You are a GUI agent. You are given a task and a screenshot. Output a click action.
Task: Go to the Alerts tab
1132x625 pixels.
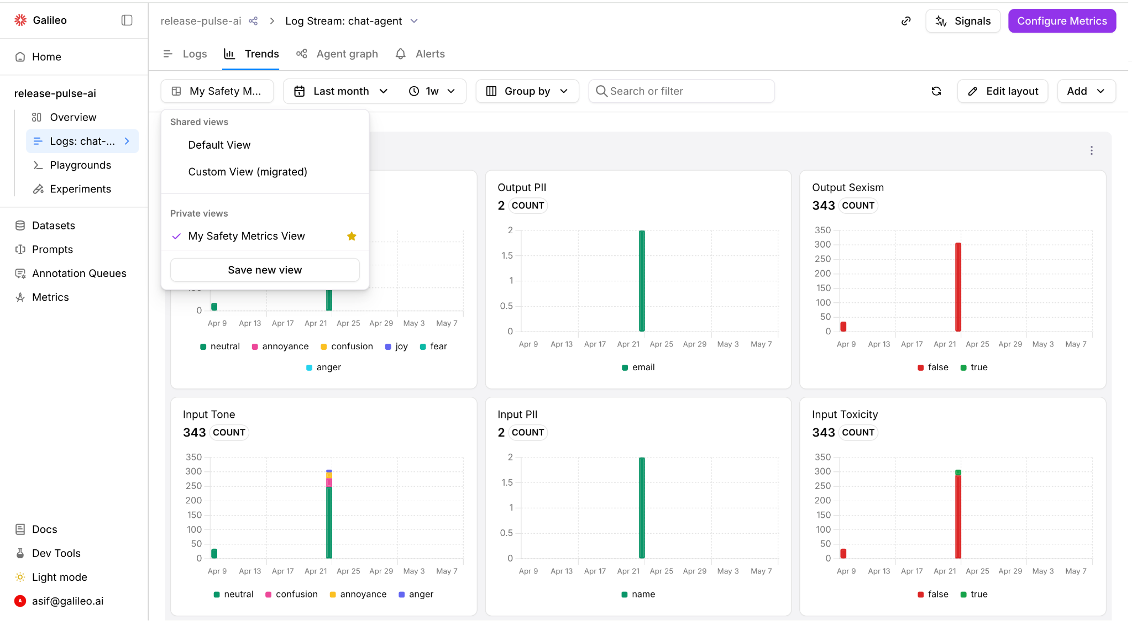pos(420,54)
